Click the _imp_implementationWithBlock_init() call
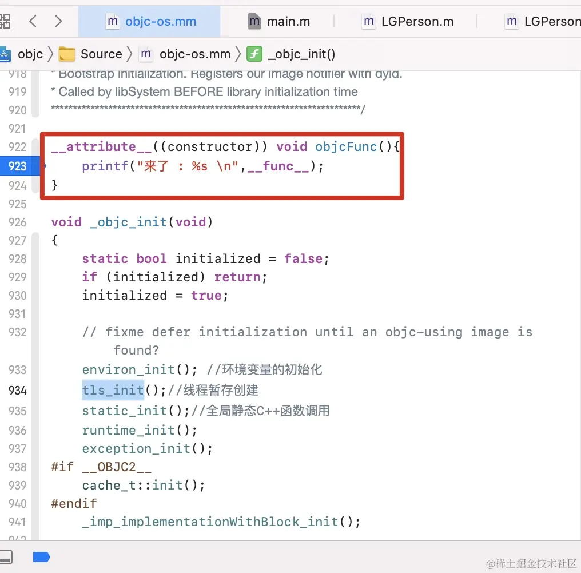The width and height of the screenshot is (581, 573). pyautogui.click(x=221, y=522)
